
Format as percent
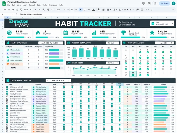click(x=39, y=10)
